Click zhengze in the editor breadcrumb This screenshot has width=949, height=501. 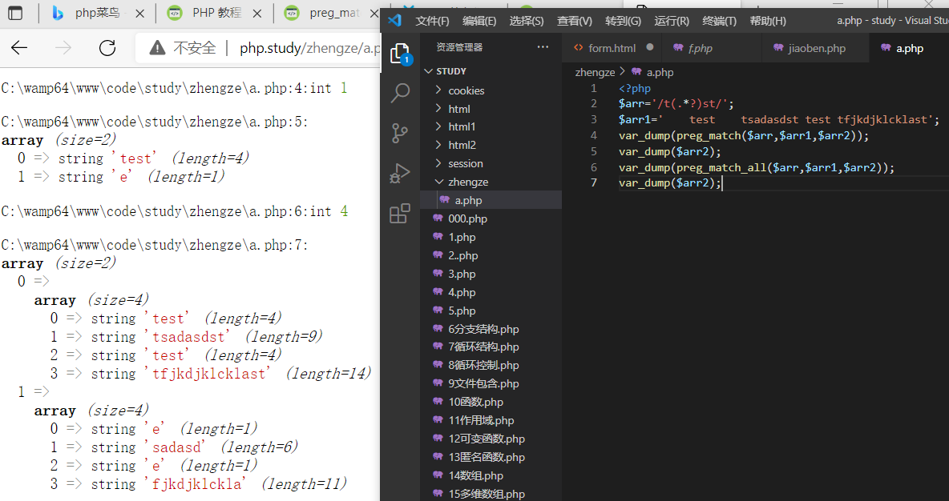[x=595, y=72]
